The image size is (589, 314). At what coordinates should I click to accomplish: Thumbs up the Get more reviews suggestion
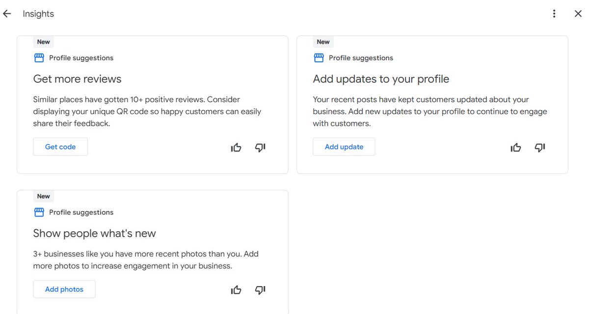click(236, 147)
